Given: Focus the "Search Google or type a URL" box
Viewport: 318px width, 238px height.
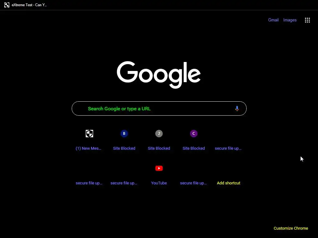Looking at the screenshot, I should [x=159, y=108].
